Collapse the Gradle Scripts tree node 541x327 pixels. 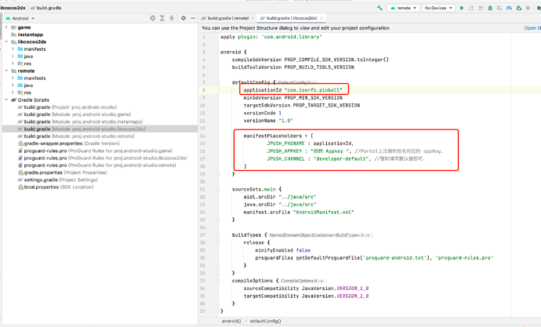click(x=6, y=100)
